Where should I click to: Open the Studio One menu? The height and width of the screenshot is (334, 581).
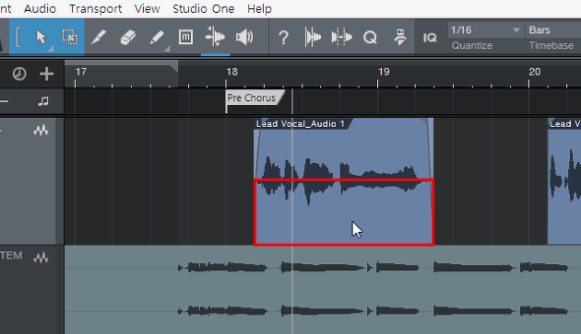[x=204, y=8]
